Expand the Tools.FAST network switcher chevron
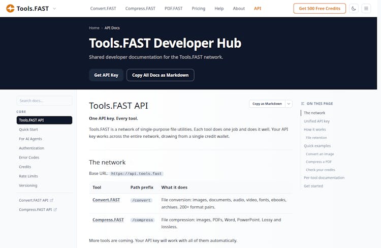 (54, 9)
